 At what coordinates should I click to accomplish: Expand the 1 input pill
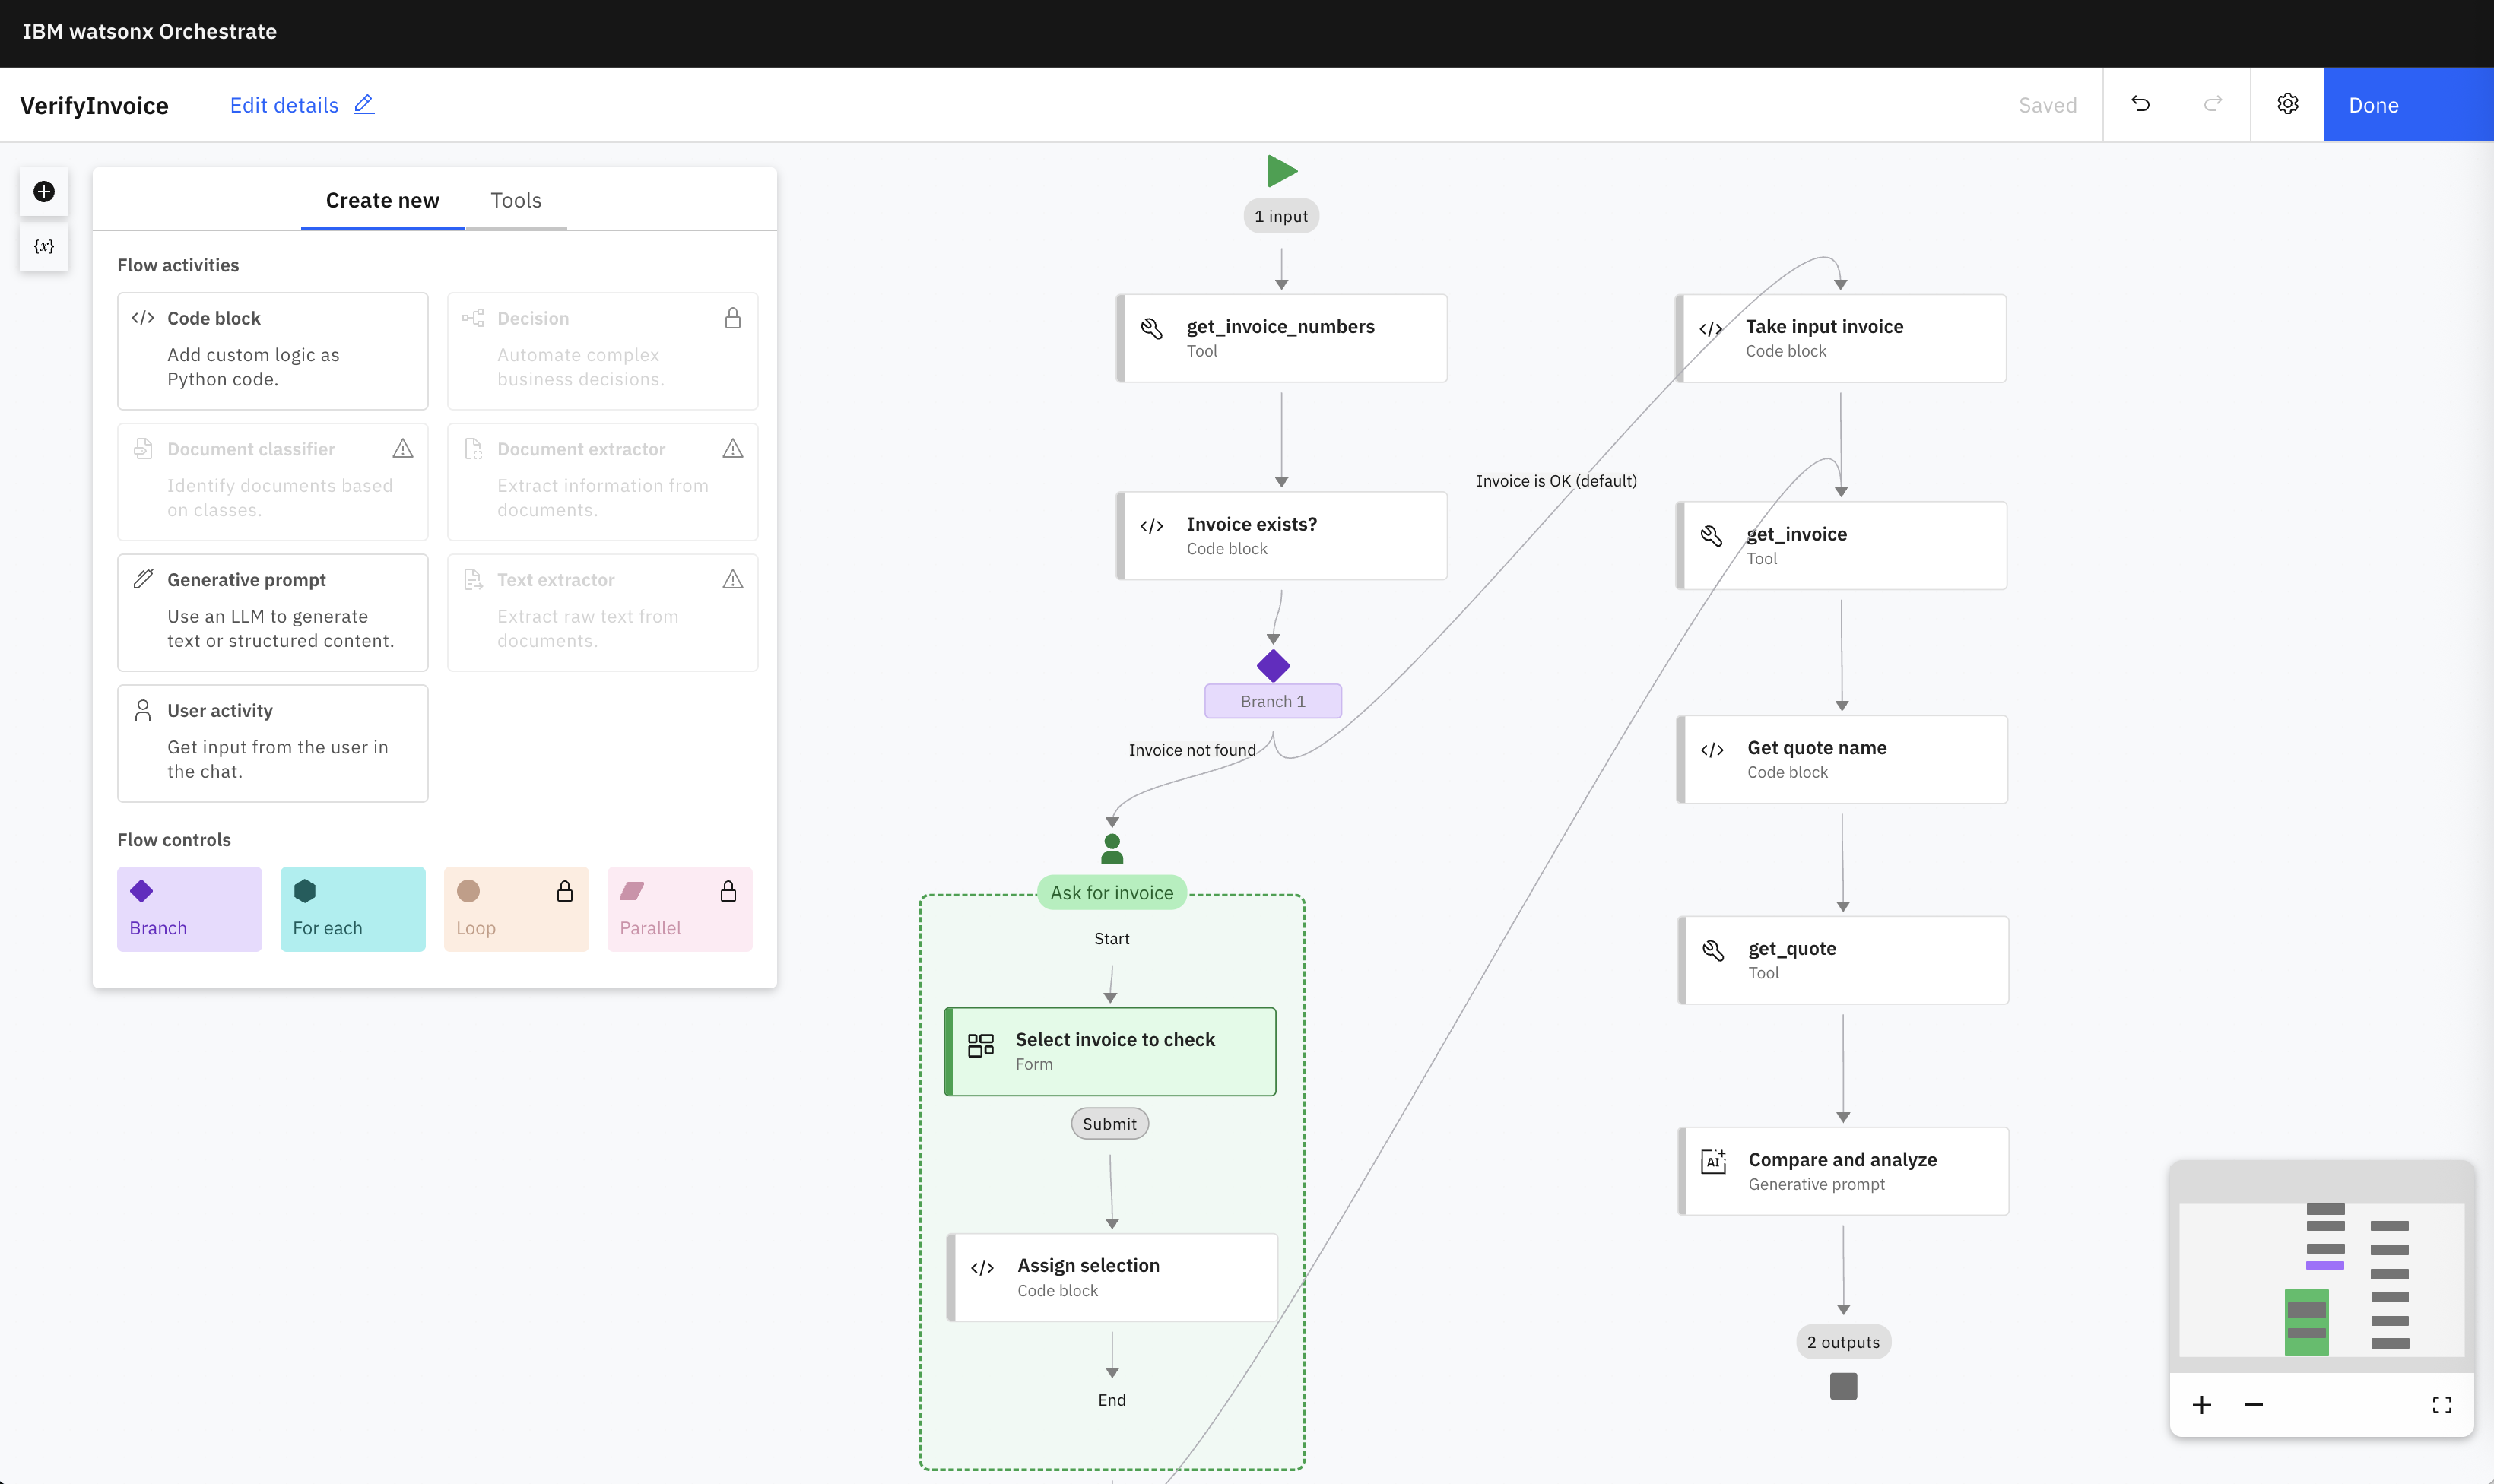1281,216
